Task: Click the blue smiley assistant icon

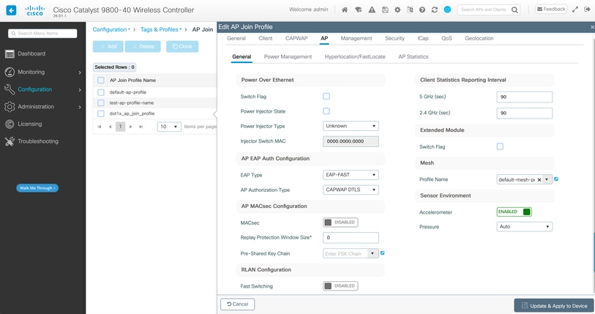Action: click(x=447, y=10)
